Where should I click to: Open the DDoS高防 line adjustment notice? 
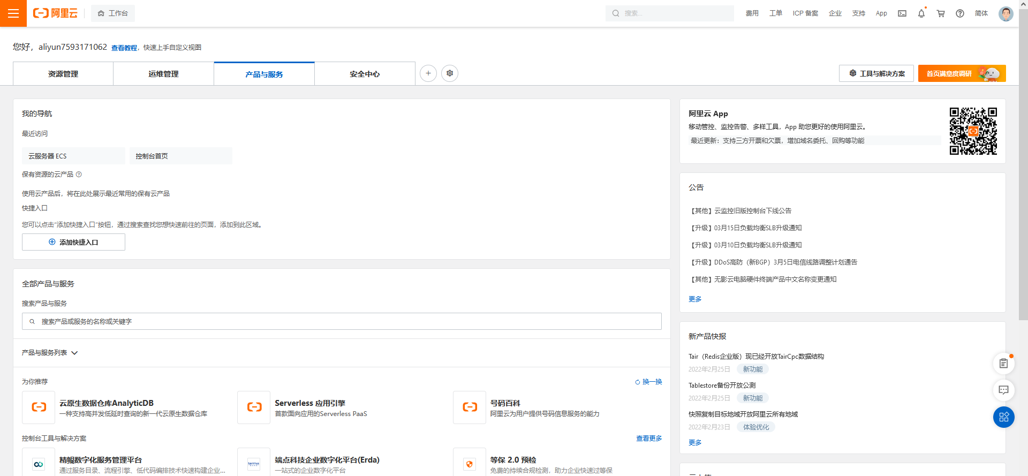[773, 262]
